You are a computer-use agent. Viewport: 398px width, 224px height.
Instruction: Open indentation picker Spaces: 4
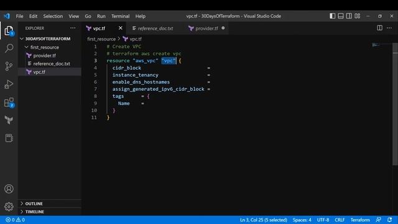coord(302,220)
